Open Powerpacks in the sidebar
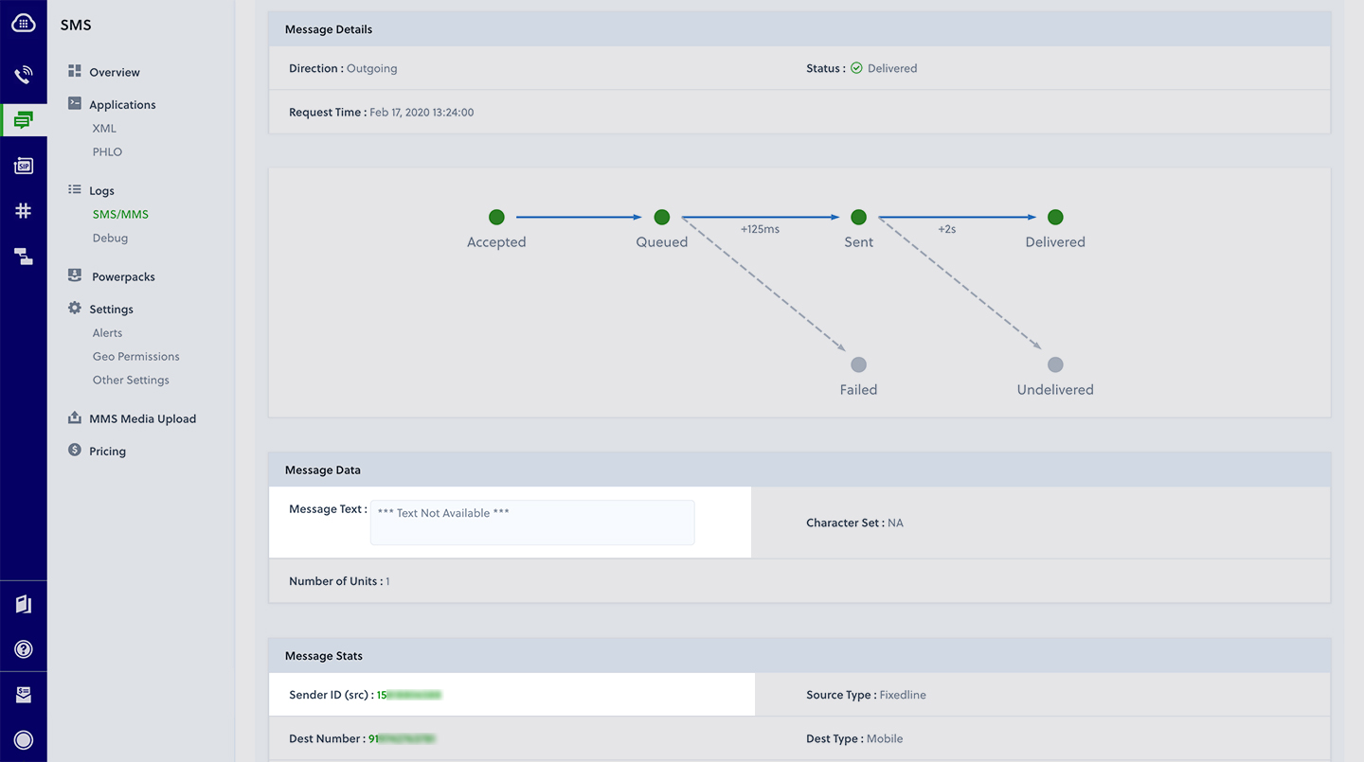Image resolution: width=1364 pixels, height=762 pixels. click(x=123, y=276)
